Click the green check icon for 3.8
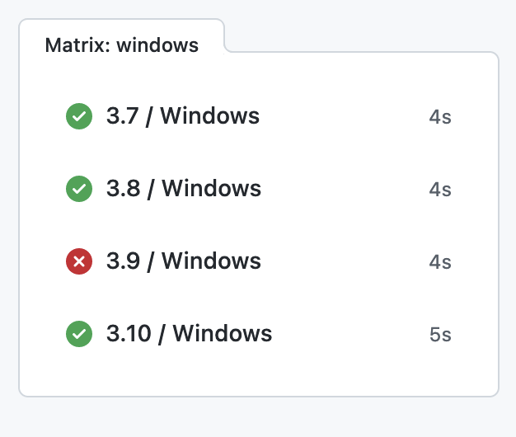Screen dimensions: 516x437 point(79,190)
